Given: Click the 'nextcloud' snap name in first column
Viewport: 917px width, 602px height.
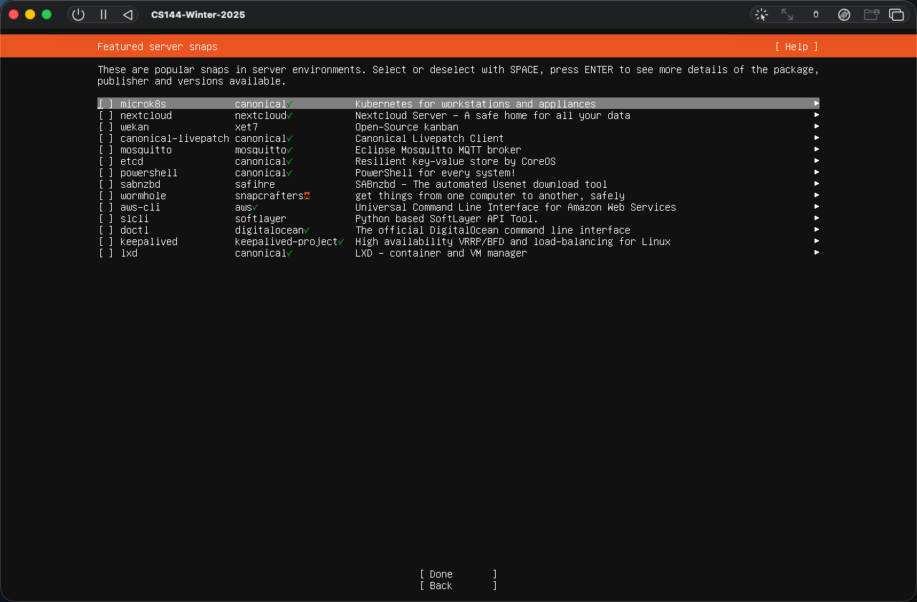Looking at the screenshot, I should coord(146,115).
